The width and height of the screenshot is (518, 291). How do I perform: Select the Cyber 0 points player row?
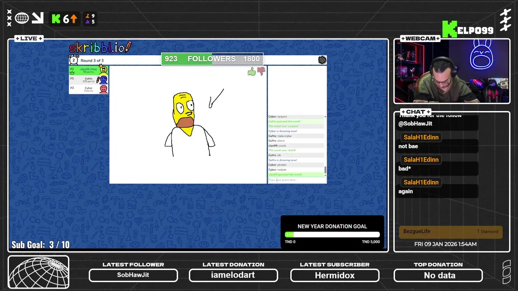point(88,89)
